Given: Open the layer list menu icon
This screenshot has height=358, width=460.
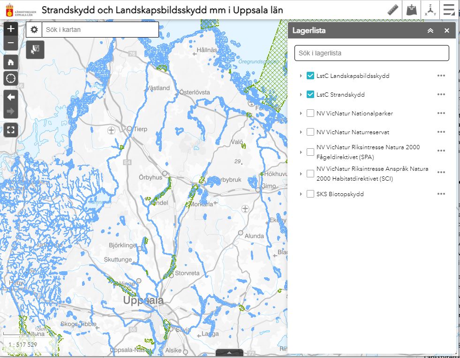Looking at the screenshot, I should pos(449,10).
